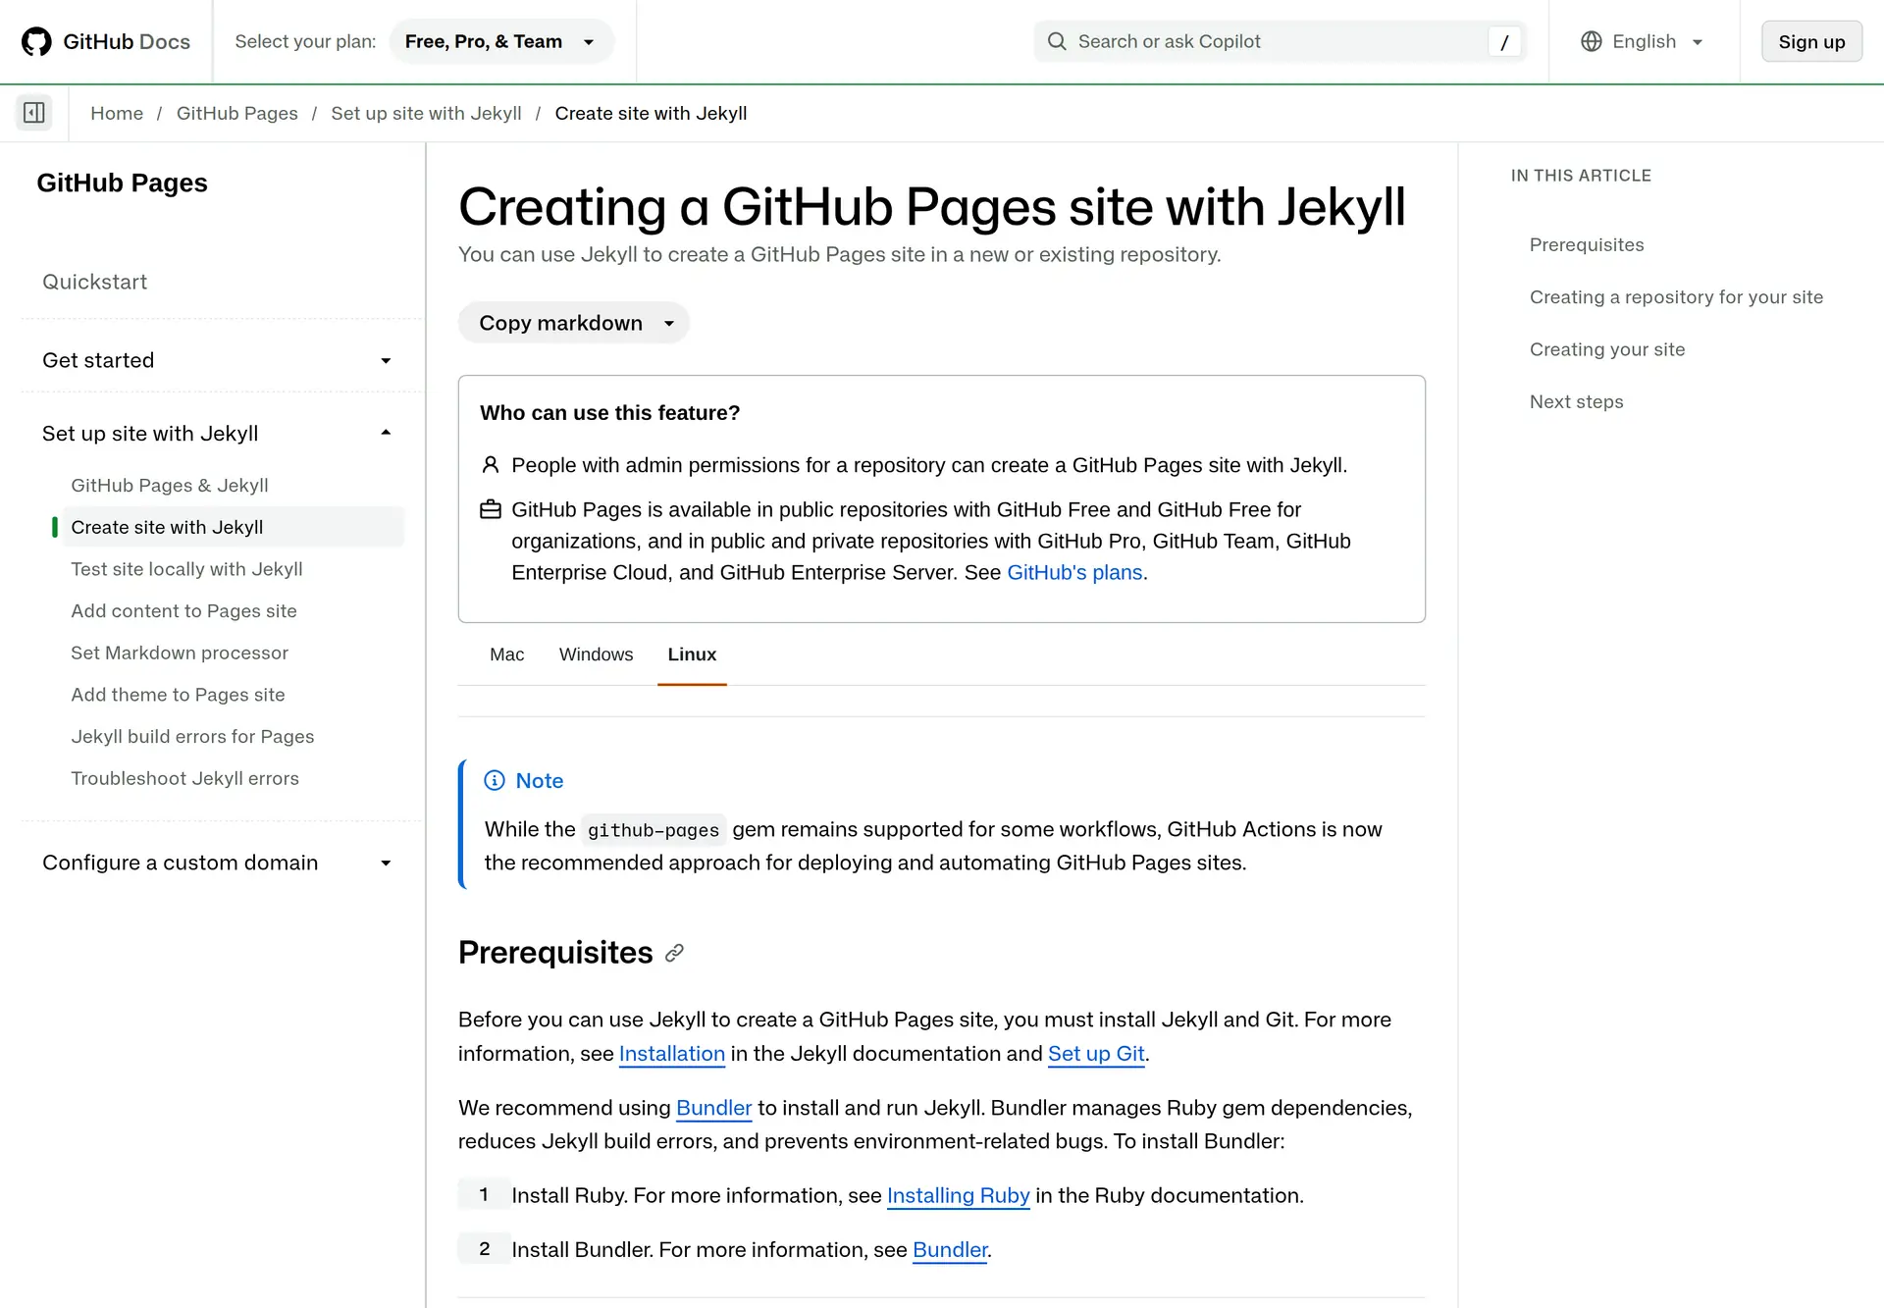Screen dimensions: 1884x1308
Task: Open the Set up Git link
Action: [x=1096, y=1053]
